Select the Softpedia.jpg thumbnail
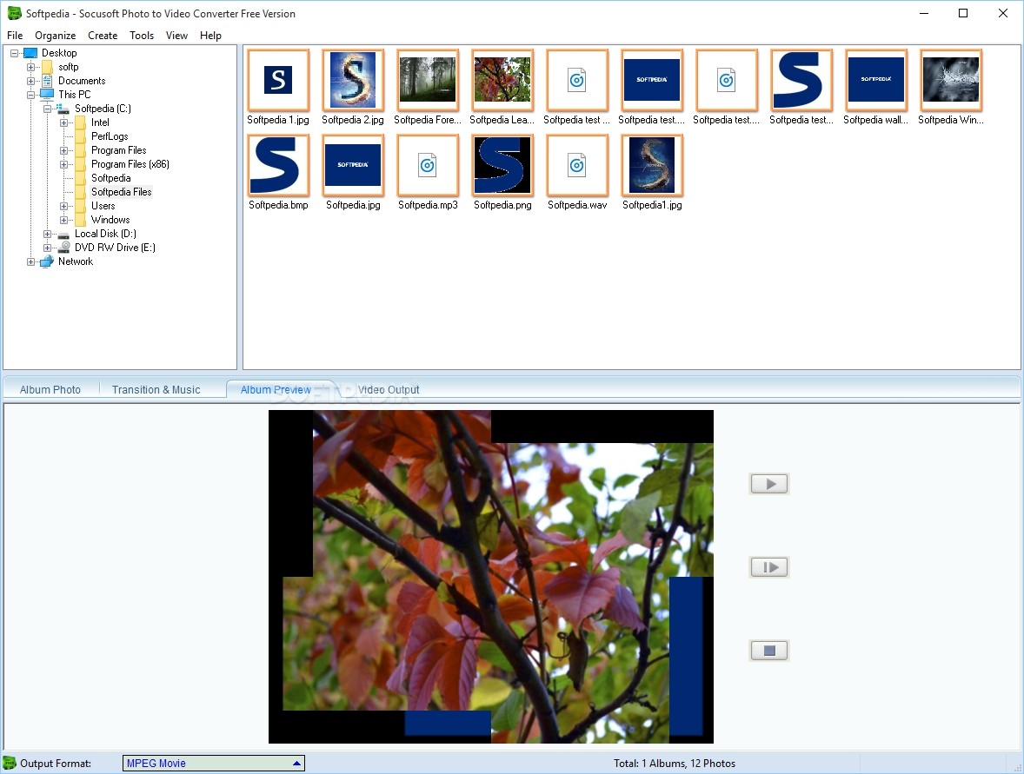 click(353, 165)
